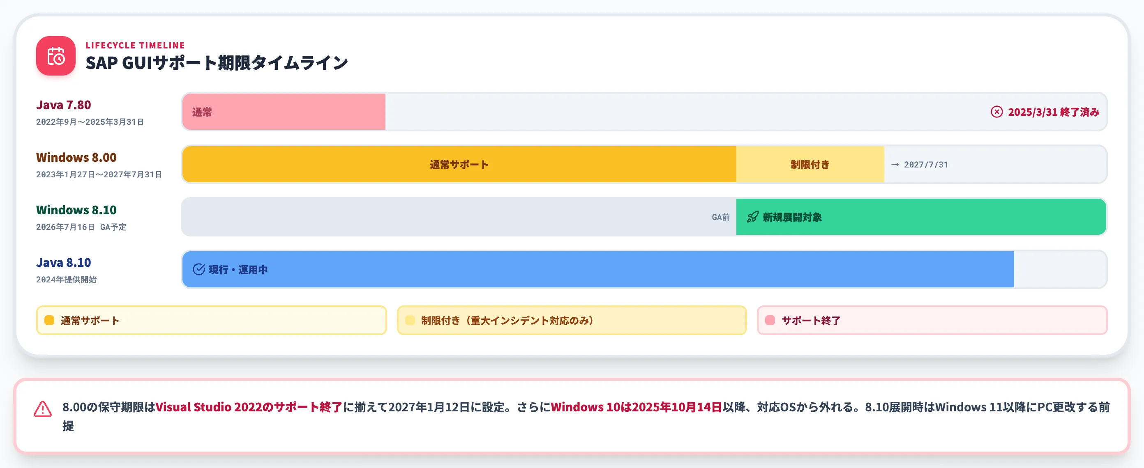Click the 通常サポート legend label text
This screenshot has width=1144, height=468.
[x=90, y=320]
